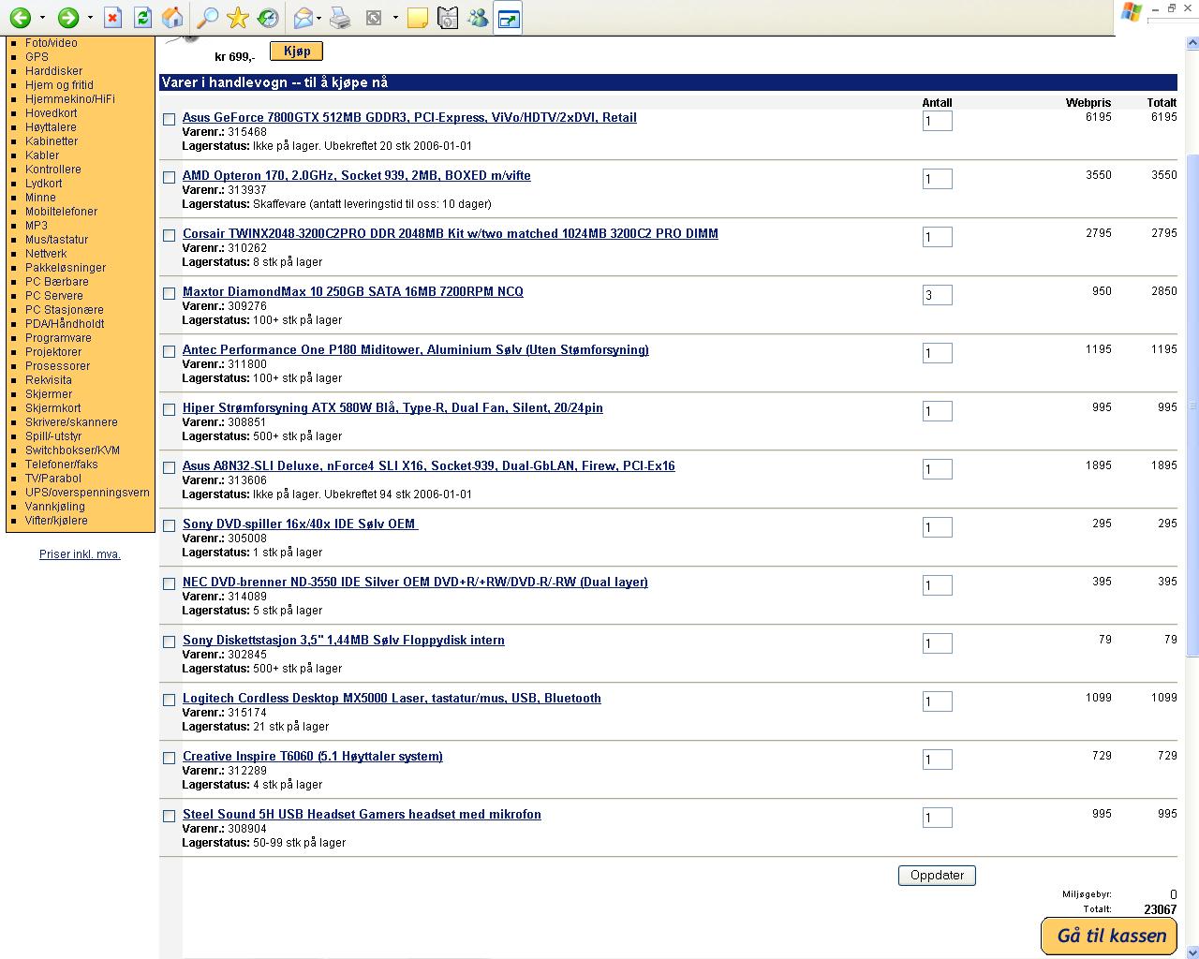Select checkbox for Sony Diskettstasjon

tap(170, 642)
